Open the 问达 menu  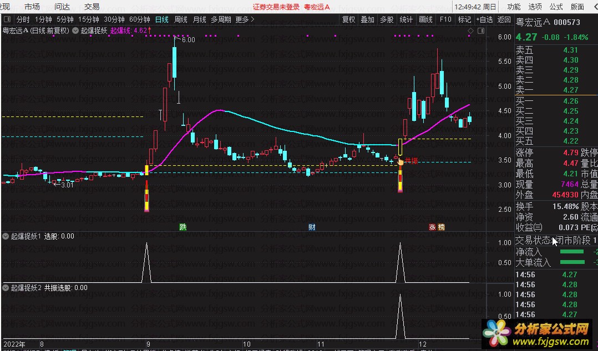pos(62,7)
